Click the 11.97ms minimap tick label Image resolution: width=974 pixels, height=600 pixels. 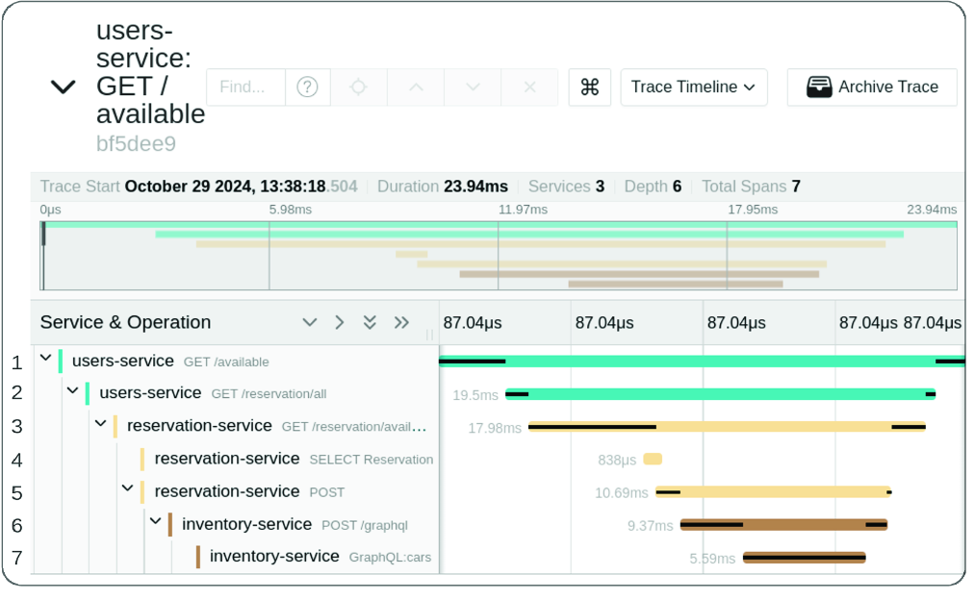(523, 210)
